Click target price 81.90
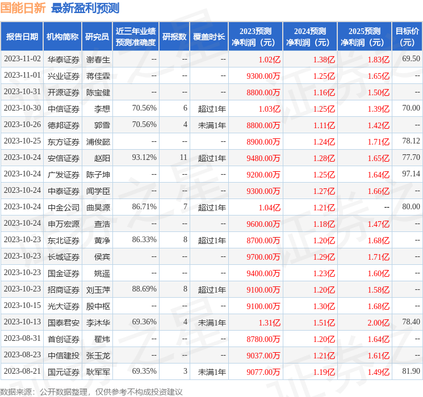The height and width of the screenshot is (397, 423). click(411, 371)
